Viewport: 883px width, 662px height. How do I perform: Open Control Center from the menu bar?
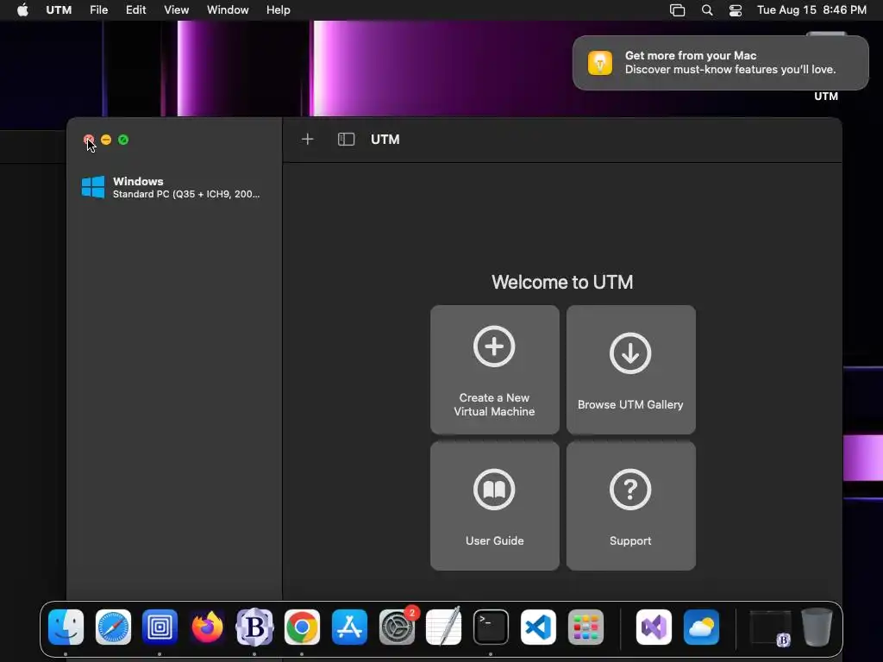point(736,10)
